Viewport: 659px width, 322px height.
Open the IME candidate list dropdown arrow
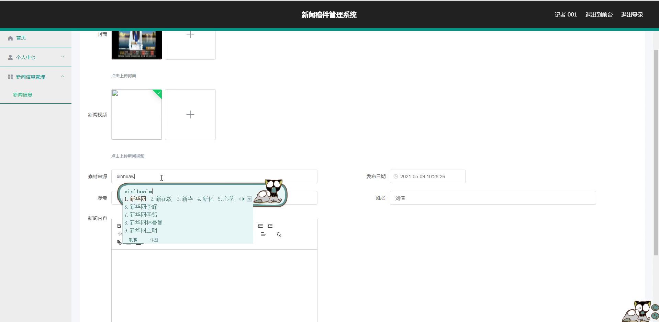tap(249, 199)
